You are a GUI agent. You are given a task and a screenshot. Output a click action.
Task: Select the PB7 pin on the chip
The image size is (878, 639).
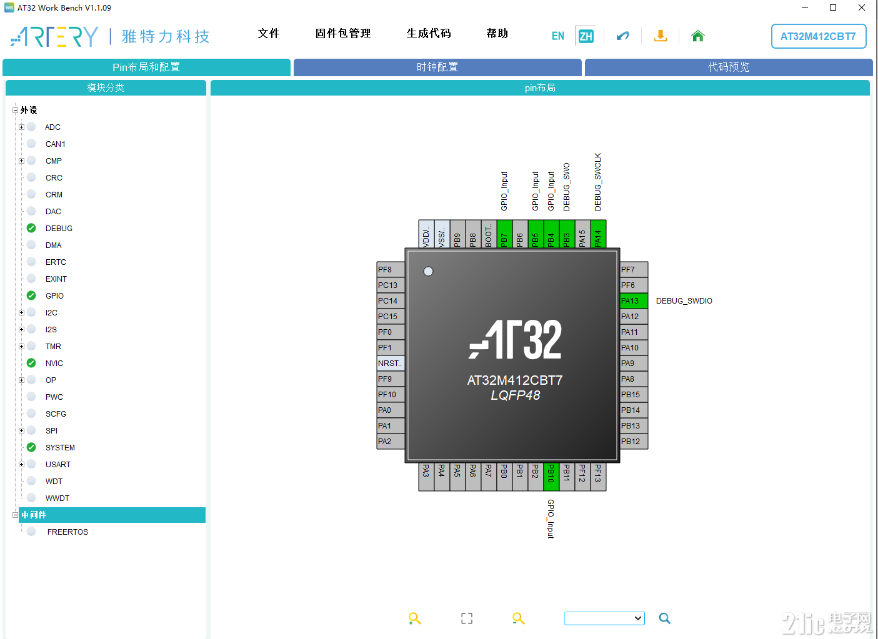point(504,234)
